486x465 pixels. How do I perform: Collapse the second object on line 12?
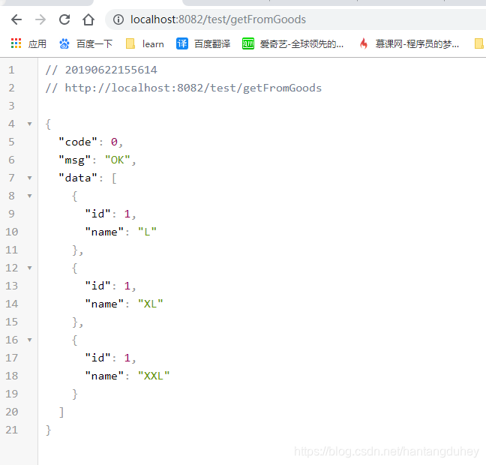[30, 268]
